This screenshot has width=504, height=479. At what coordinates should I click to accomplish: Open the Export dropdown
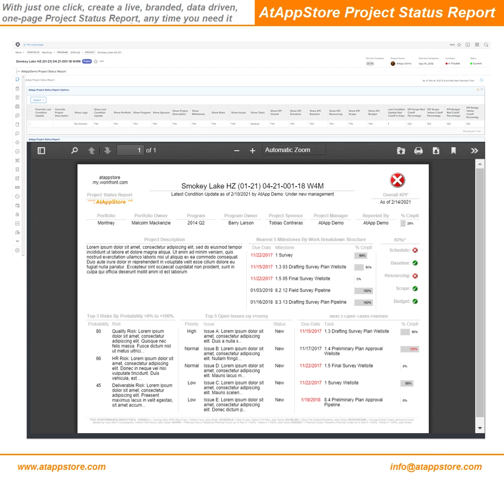pyautogui.click(x=38, y=100)
